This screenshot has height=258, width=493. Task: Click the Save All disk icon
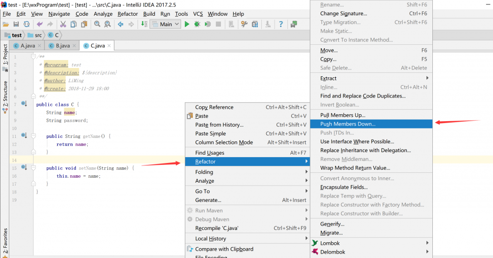point(16,24)
